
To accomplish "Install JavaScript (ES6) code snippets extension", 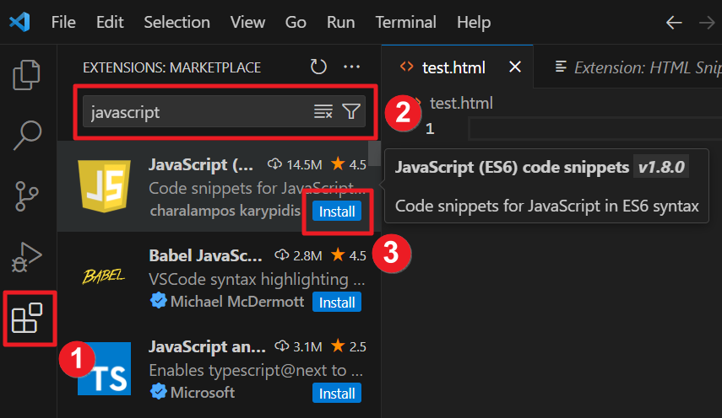I will 337,212.
